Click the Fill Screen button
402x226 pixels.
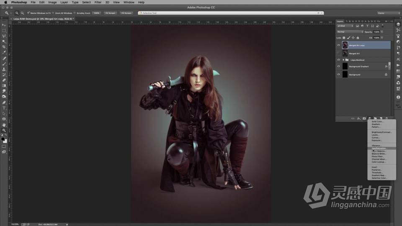click(x=126, y=13)
